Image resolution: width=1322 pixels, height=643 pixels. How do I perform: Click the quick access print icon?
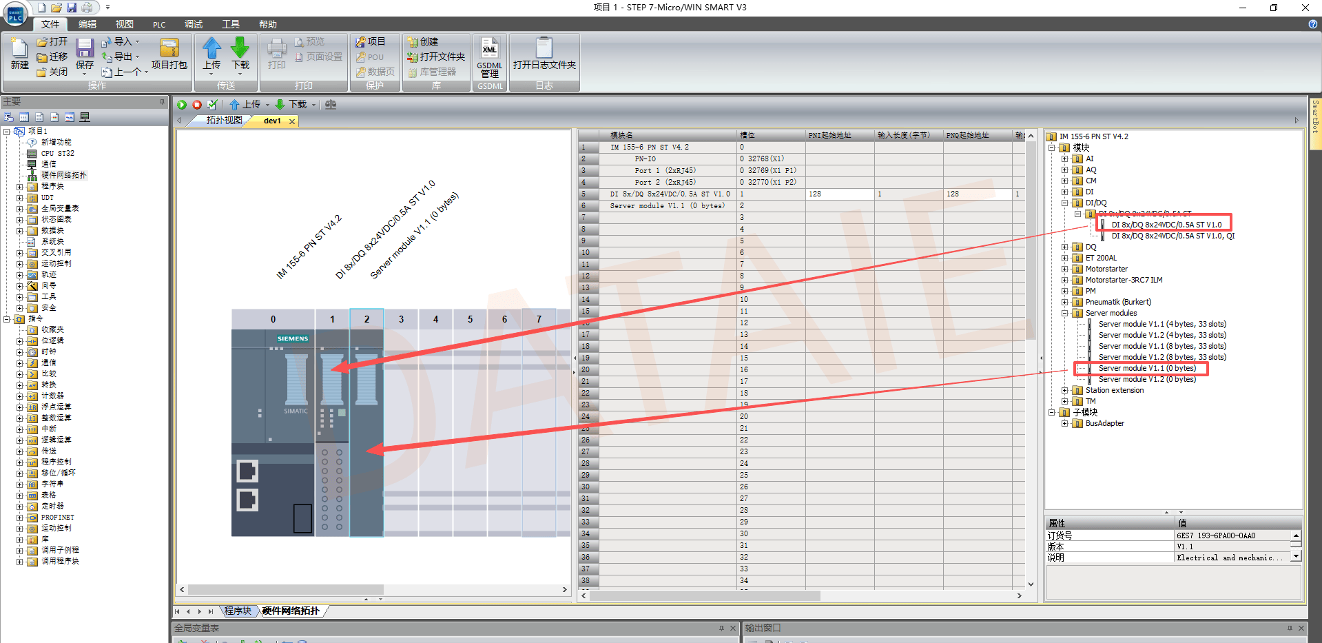pos(87,8)
